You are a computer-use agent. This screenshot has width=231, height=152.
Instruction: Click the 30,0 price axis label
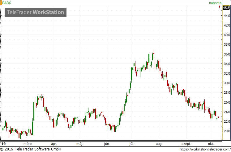[x=227, y=83]
